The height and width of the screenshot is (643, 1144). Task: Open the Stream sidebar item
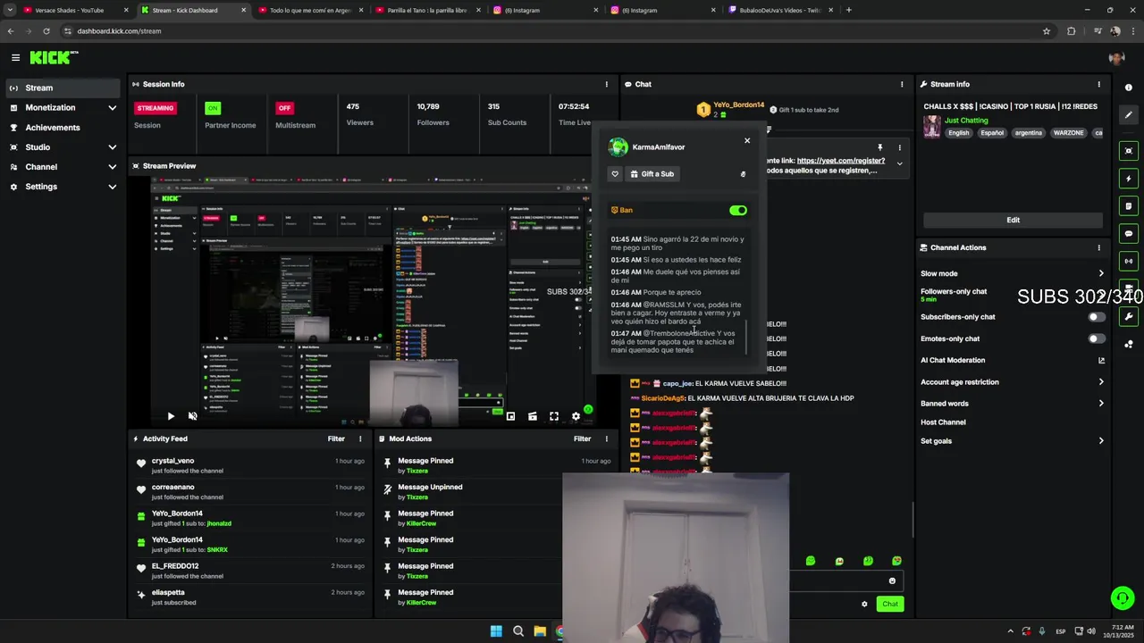[x=61, y=88]
